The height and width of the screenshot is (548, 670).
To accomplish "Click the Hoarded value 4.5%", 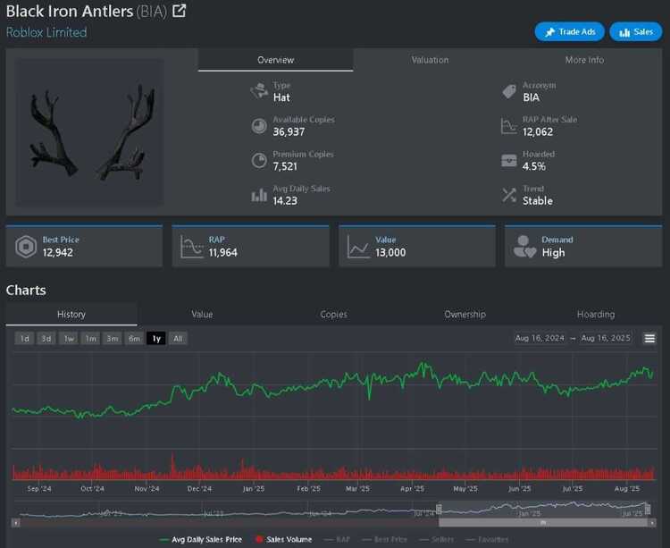I will (x=533, y=166).
